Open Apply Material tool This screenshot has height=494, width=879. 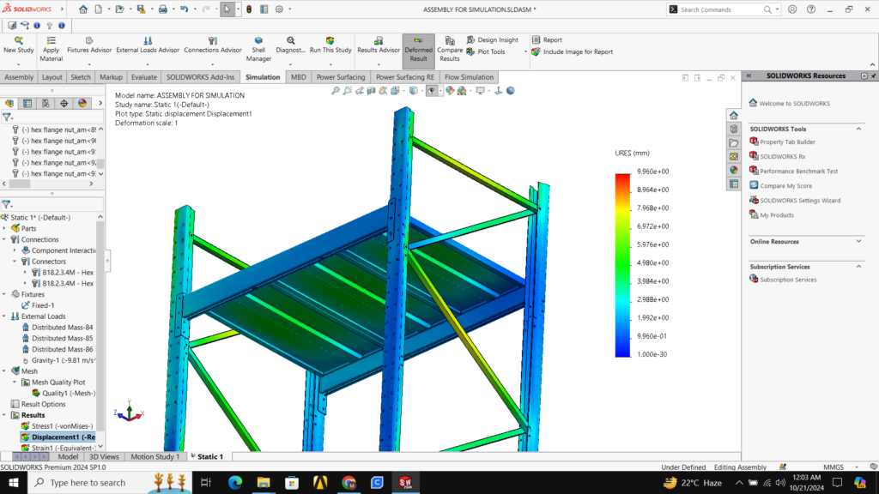[x=51, y=41]
